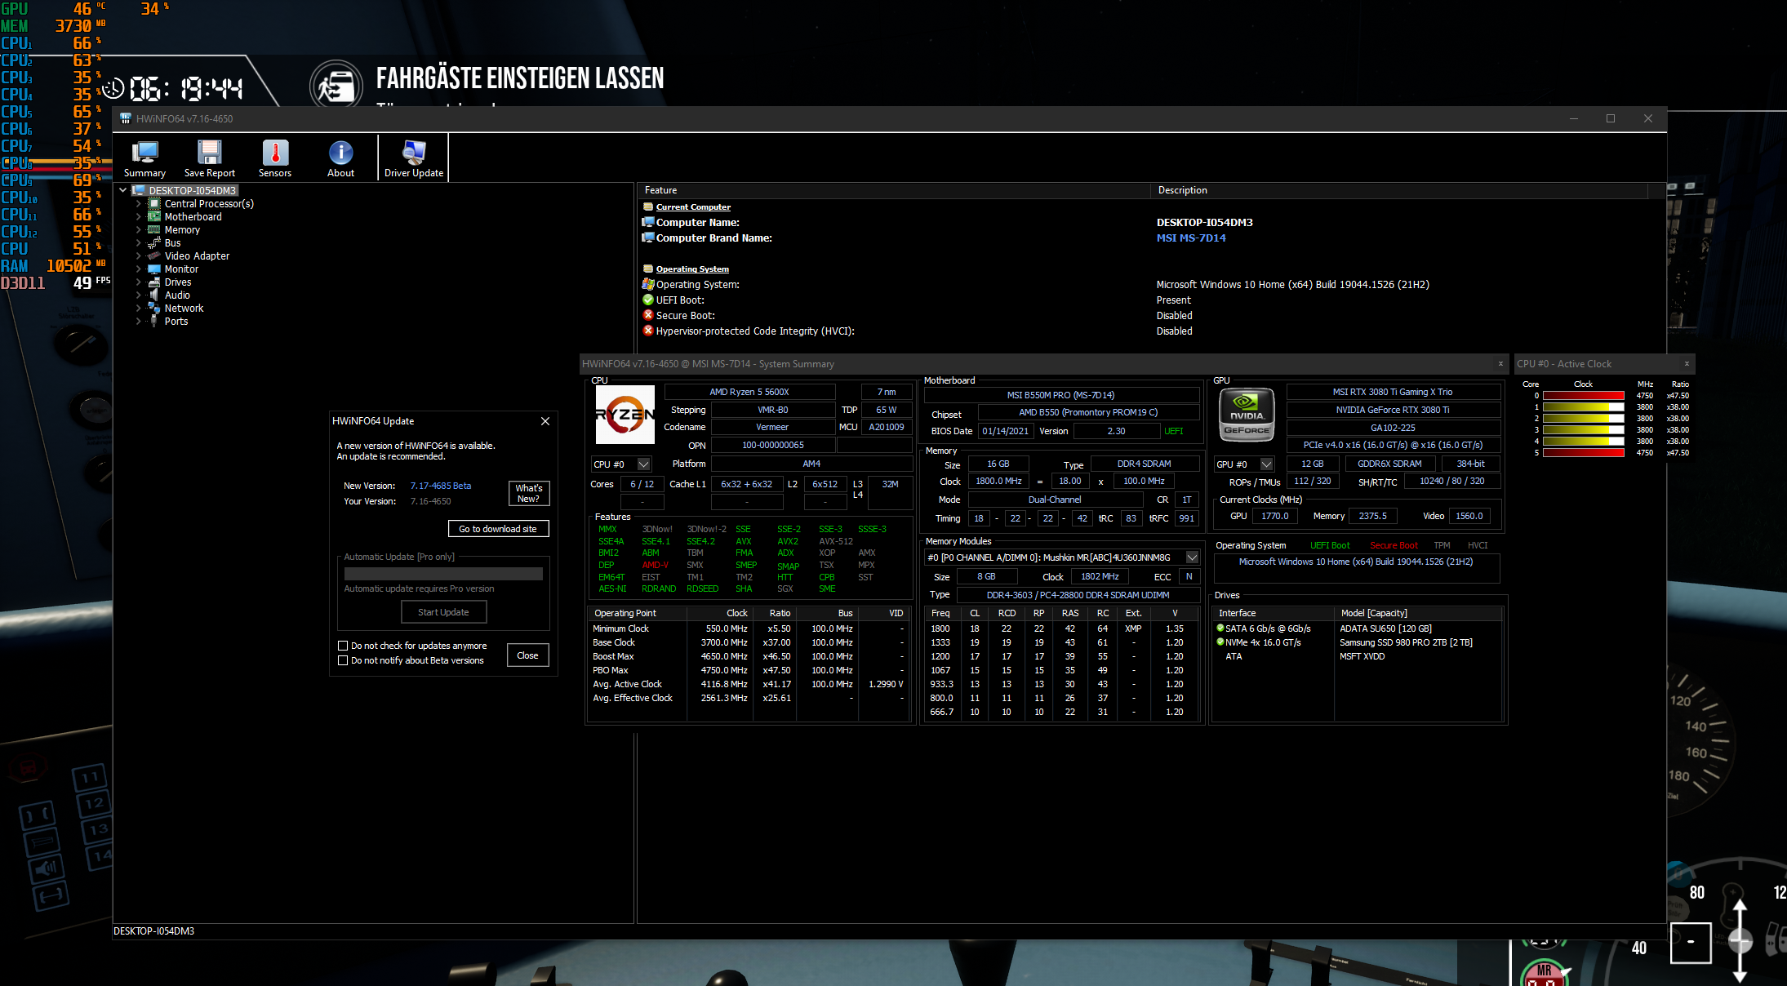
Task: Click the Ryzen CPU logo
Action: click(x=625, y=415)
